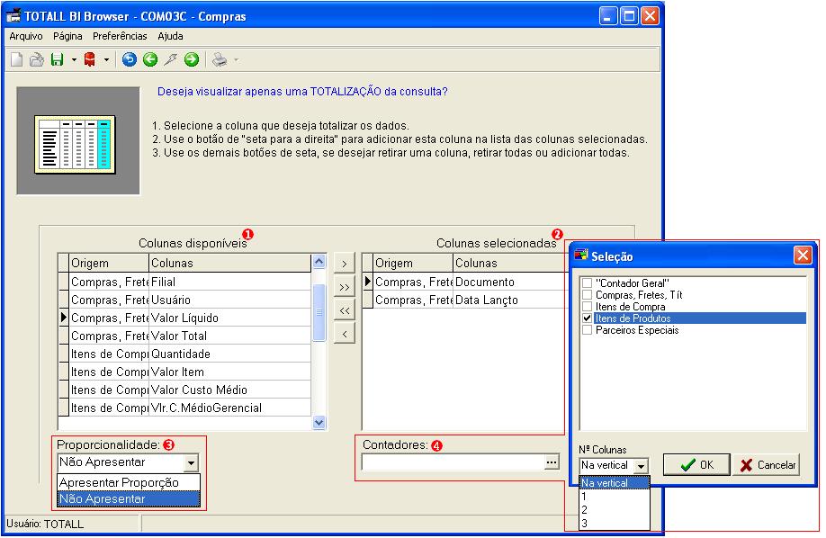Screen dimensions: 826x538
Task: Enable the Itens de Compra checkbox
Action: point(587,306)
